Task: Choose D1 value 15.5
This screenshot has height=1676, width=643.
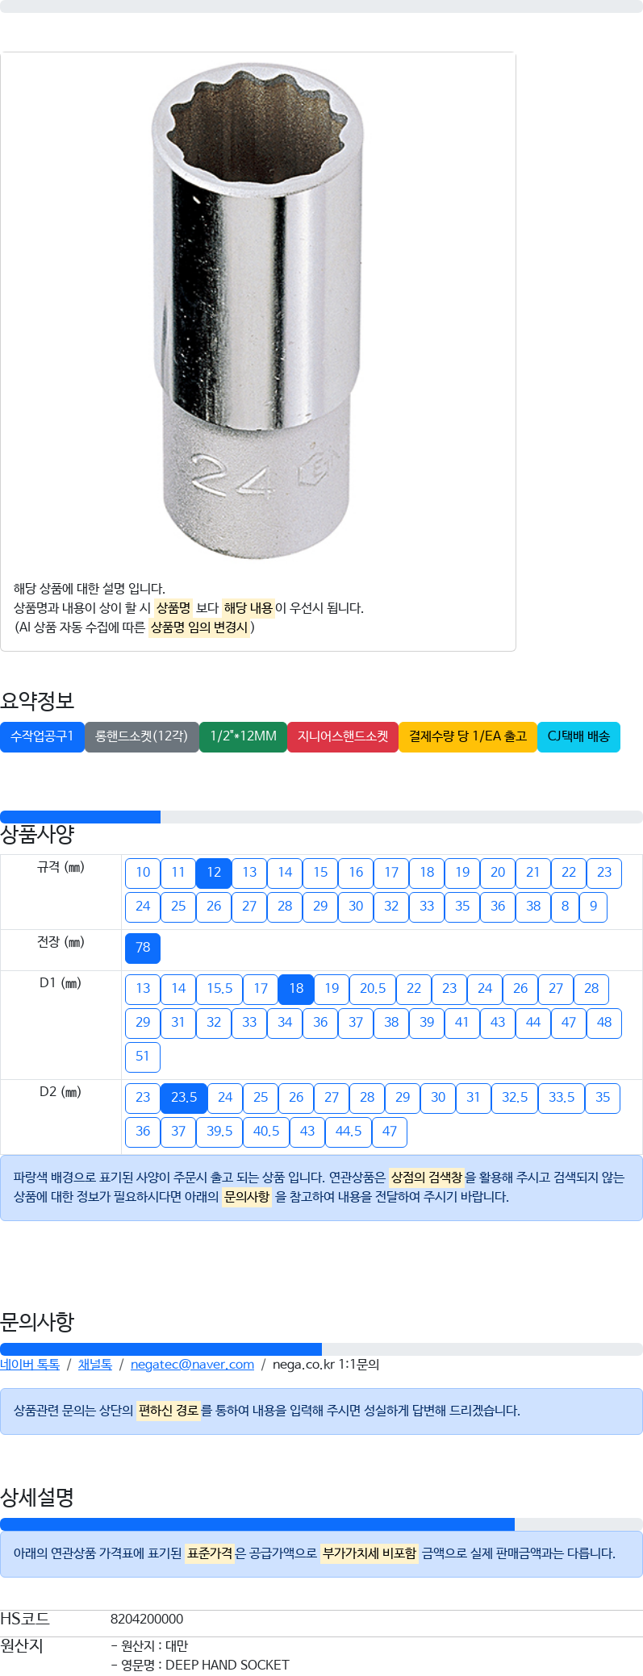Action: tap(219, 989)
